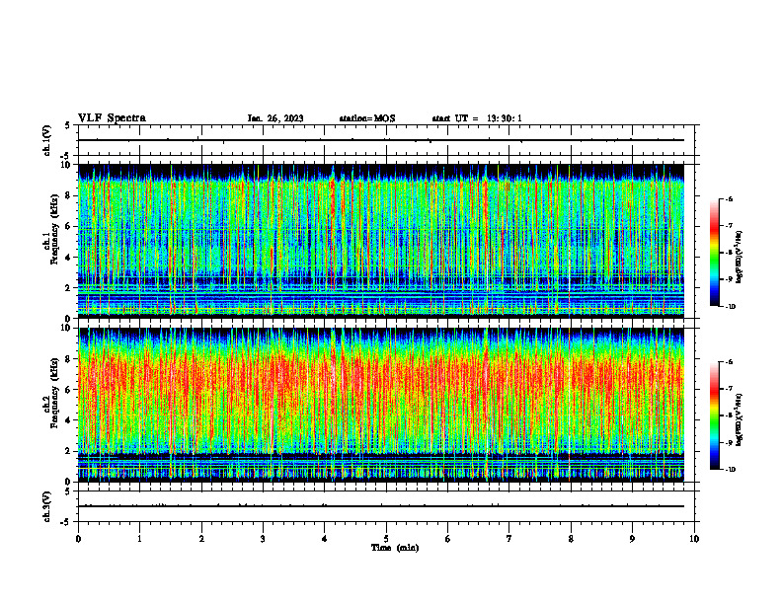Click the time axis tick label '8'

coord(571,539)
